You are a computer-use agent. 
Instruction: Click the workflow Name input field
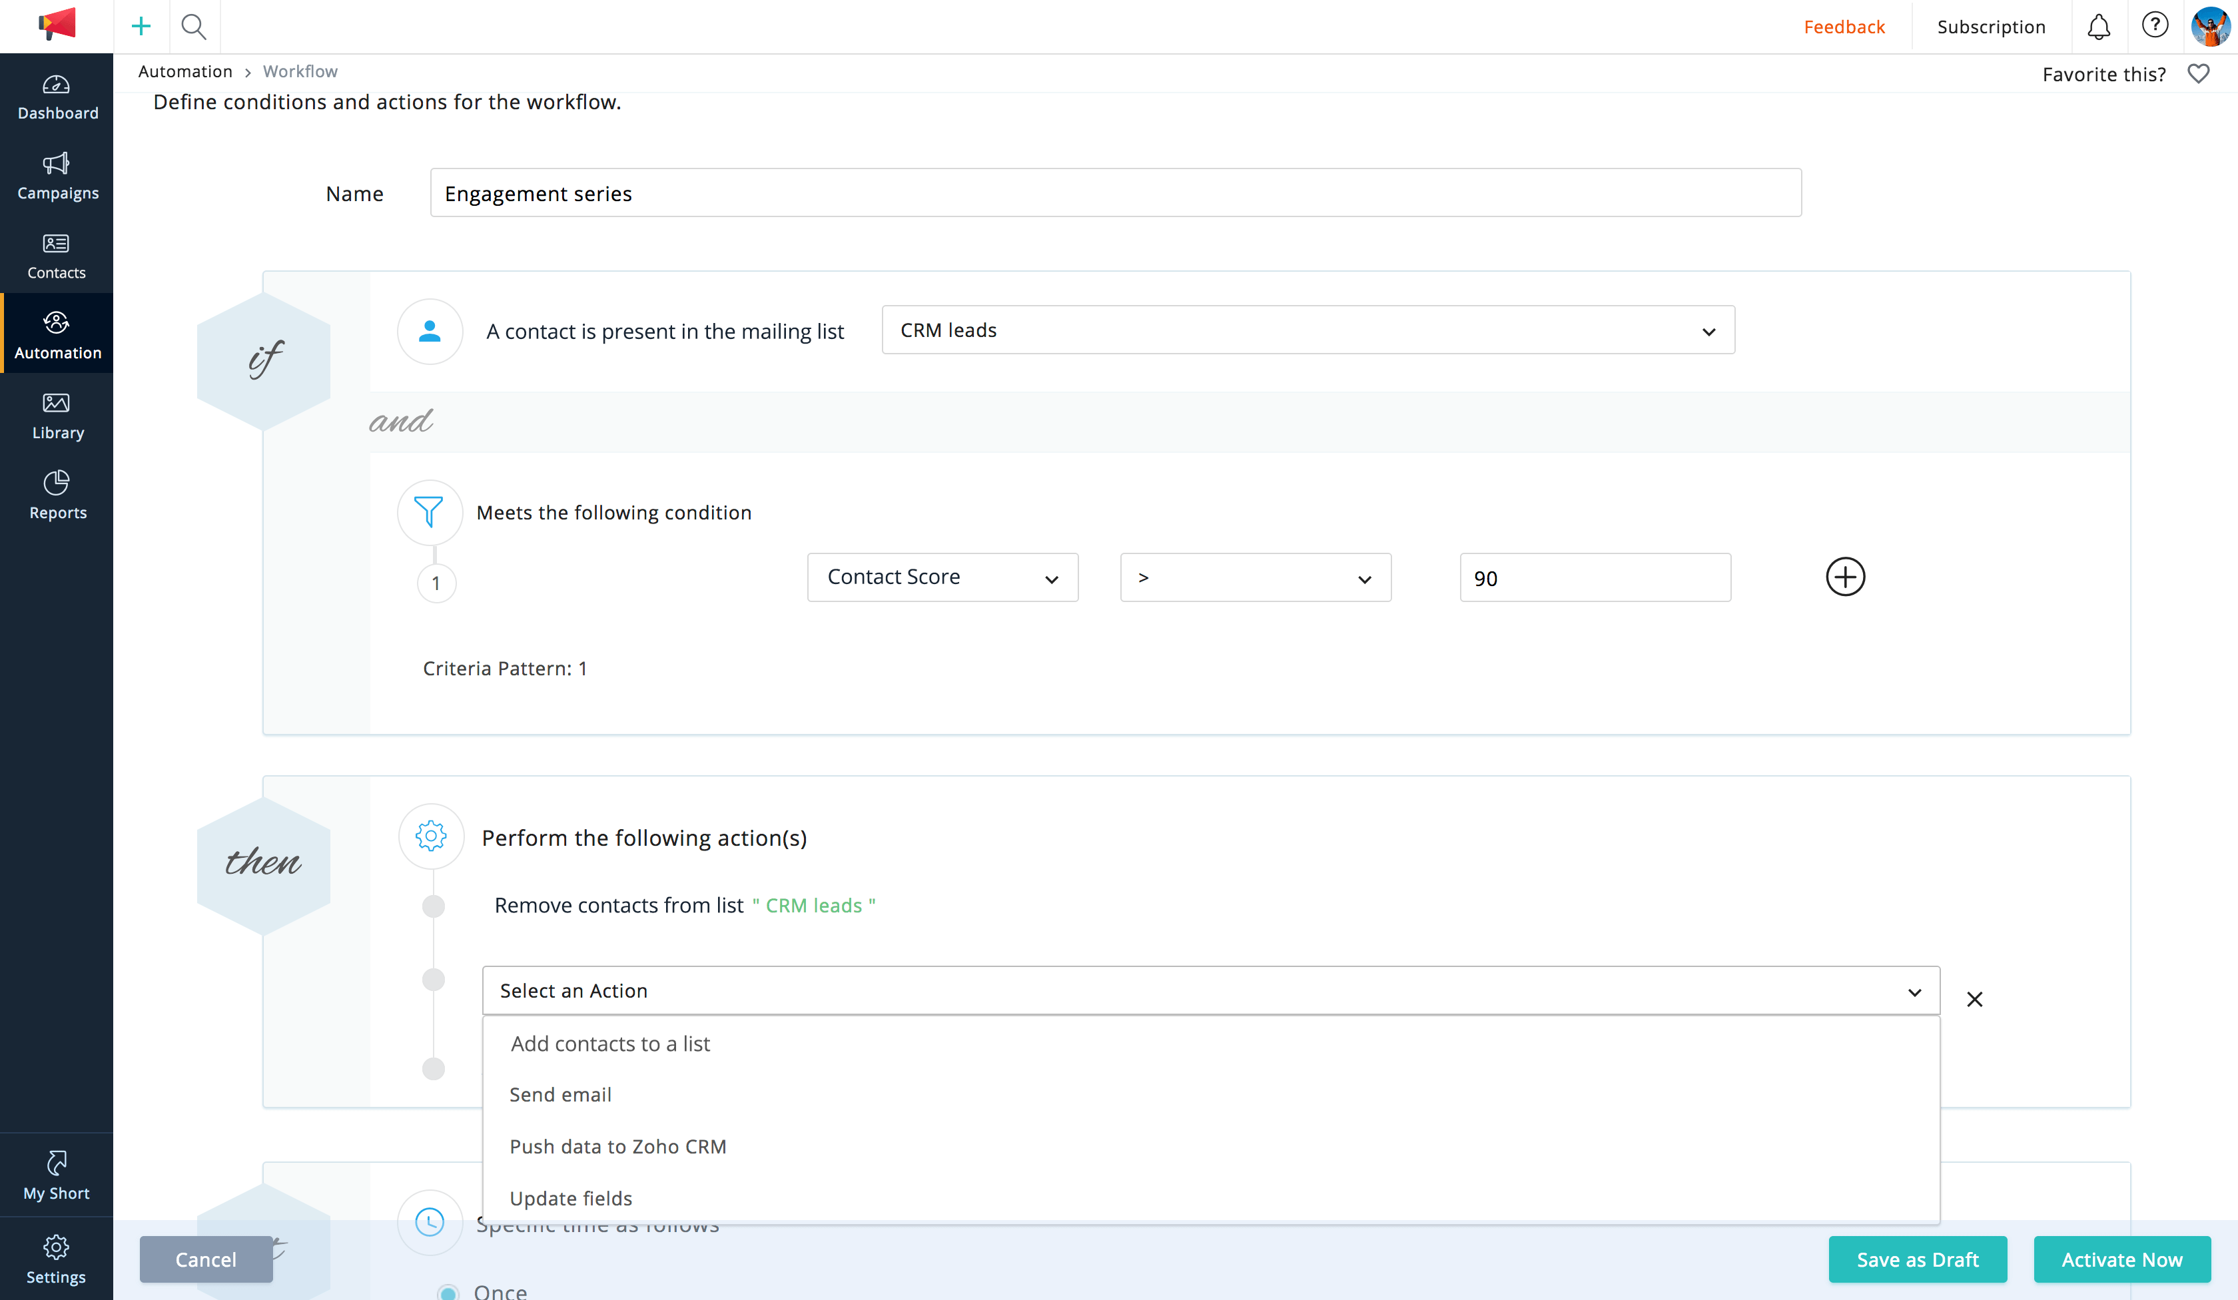tap(1116, 192)
